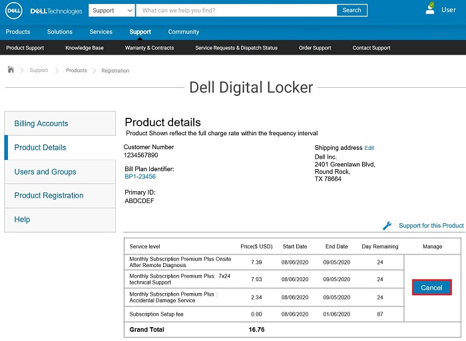Click the Start Date column header

(x=295, y=246)
